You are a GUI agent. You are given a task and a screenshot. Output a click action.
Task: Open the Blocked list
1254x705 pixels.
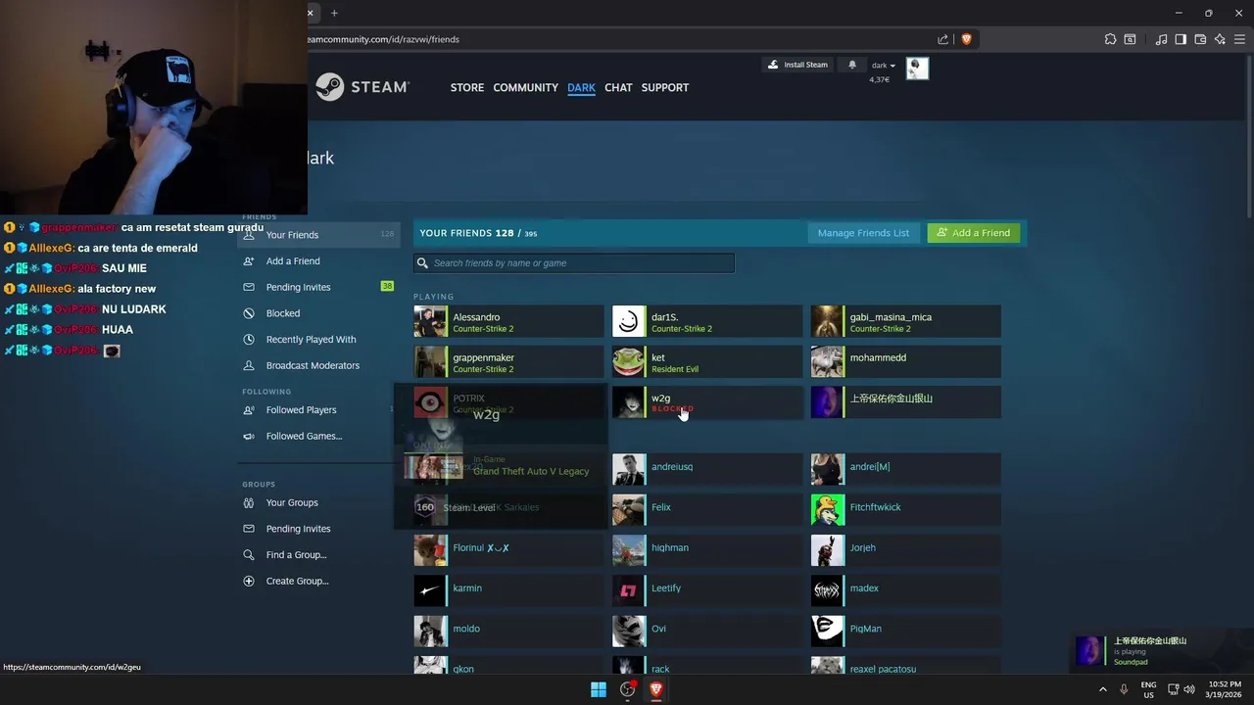[318, 313]
